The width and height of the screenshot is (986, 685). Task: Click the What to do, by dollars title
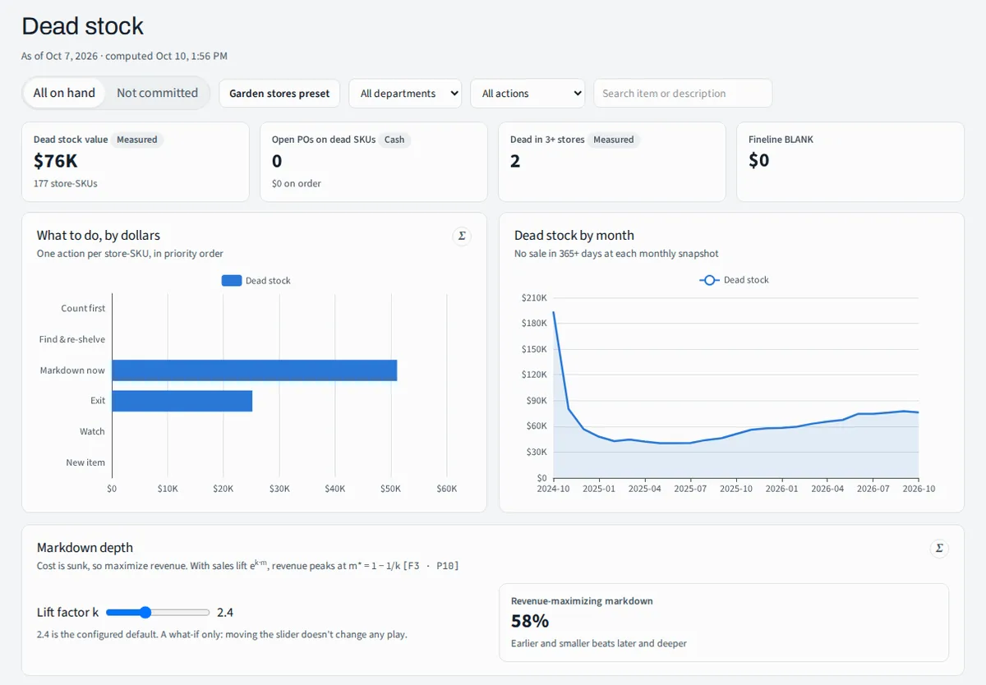coord(99,235)
